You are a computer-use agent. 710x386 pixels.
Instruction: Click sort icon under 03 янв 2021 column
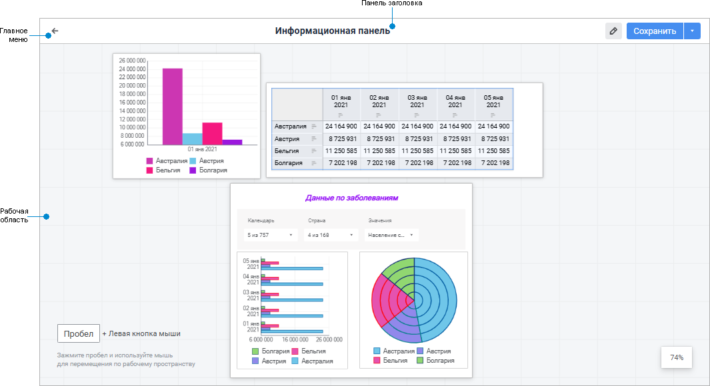point(417,115)
